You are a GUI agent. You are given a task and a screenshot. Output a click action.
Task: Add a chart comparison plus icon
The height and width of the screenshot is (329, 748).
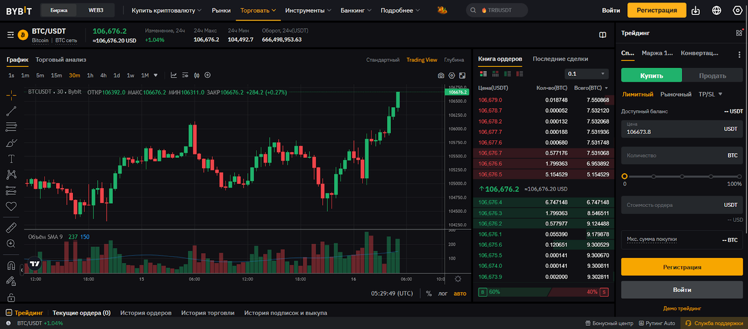point(208,75)
